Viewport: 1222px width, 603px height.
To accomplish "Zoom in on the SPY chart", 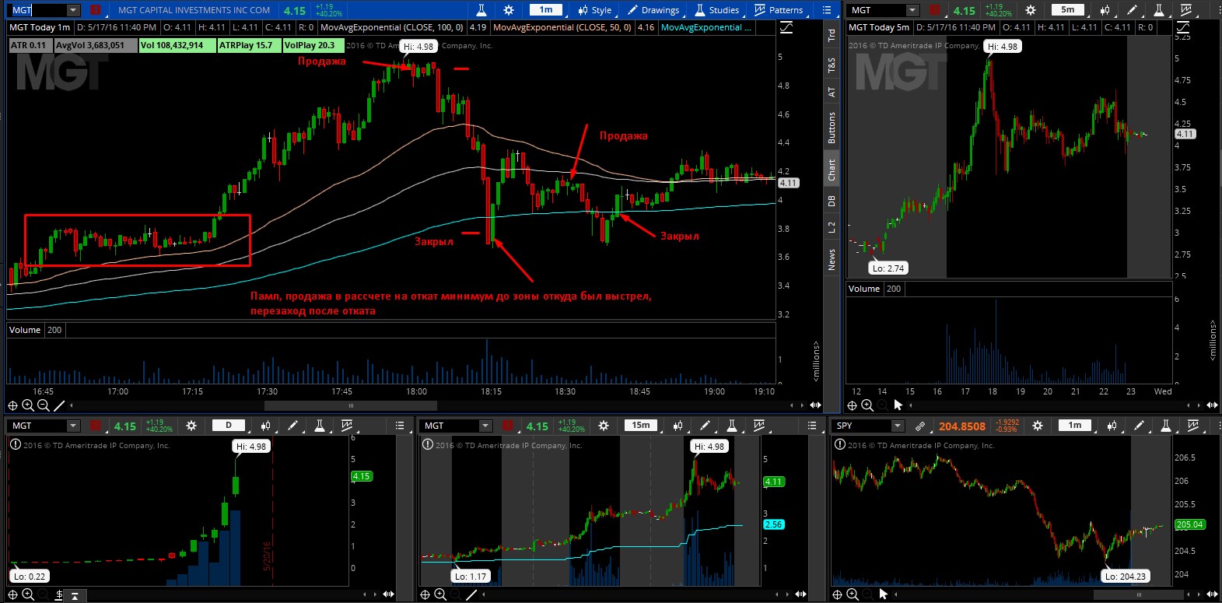I will point(853,594).
